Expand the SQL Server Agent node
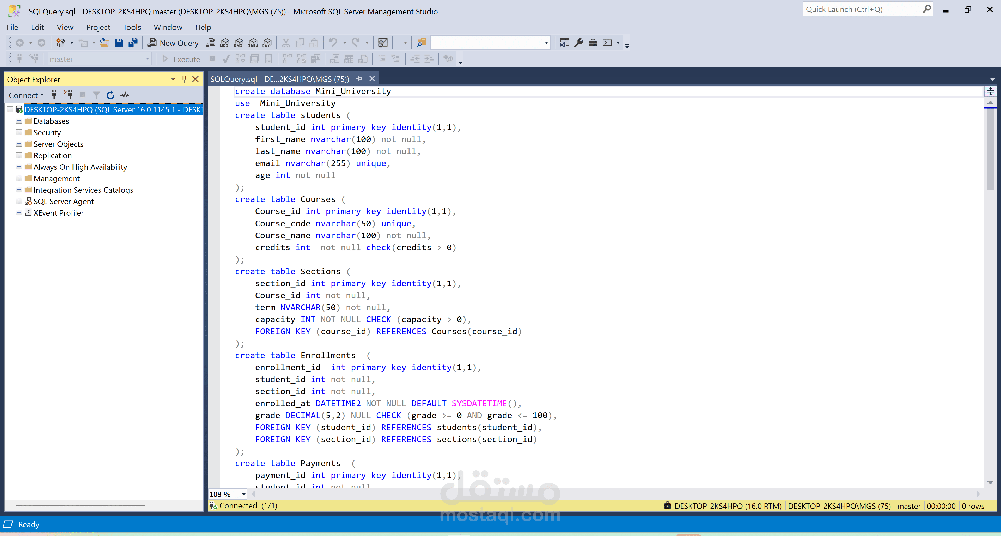 19,201
